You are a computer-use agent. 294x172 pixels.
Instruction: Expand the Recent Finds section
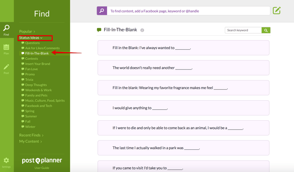click(x=31, y=135)
